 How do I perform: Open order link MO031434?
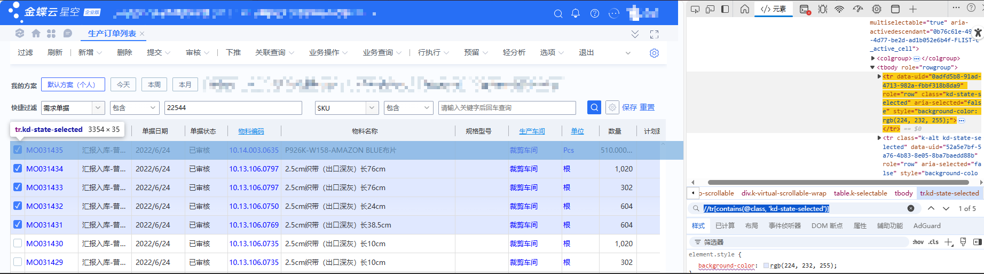click(44, 169)
